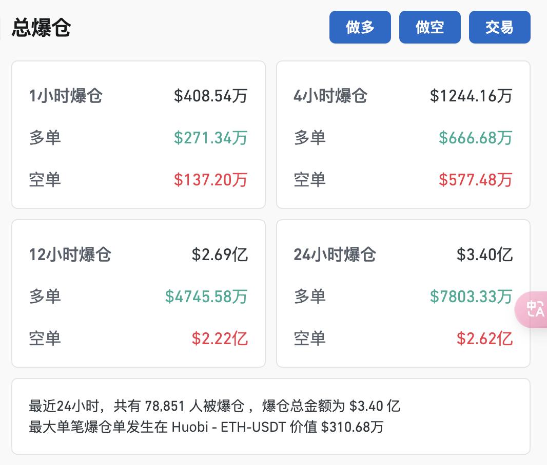This screenshot has height=465, width=547.
Task: Open the 交易 button
Action: tap(499, 27)
